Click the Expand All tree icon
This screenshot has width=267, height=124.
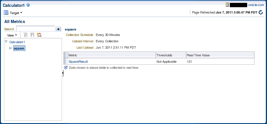(26, 35)
